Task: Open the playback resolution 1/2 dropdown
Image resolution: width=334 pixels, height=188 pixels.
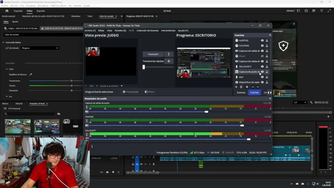Action: [300, 102]
